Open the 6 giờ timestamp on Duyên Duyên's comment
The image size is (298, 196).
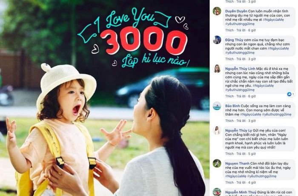(x=252, y=30)
